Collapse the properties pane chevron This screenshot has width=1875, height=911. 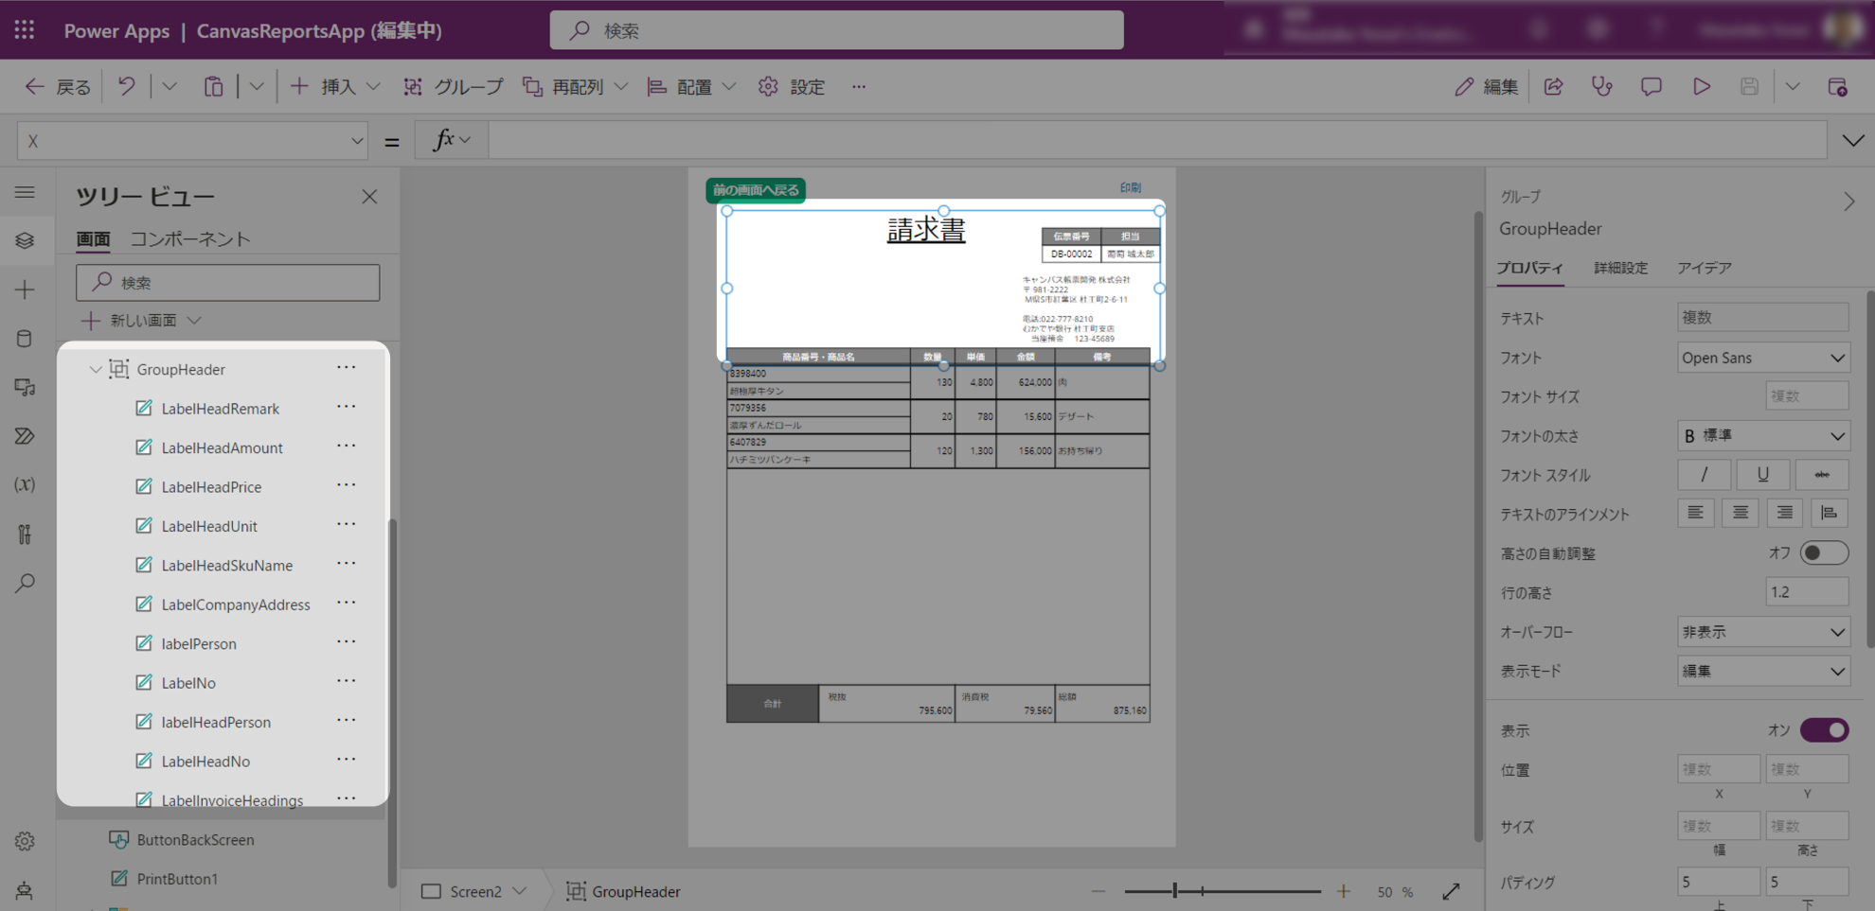(x=1848, y=201)
